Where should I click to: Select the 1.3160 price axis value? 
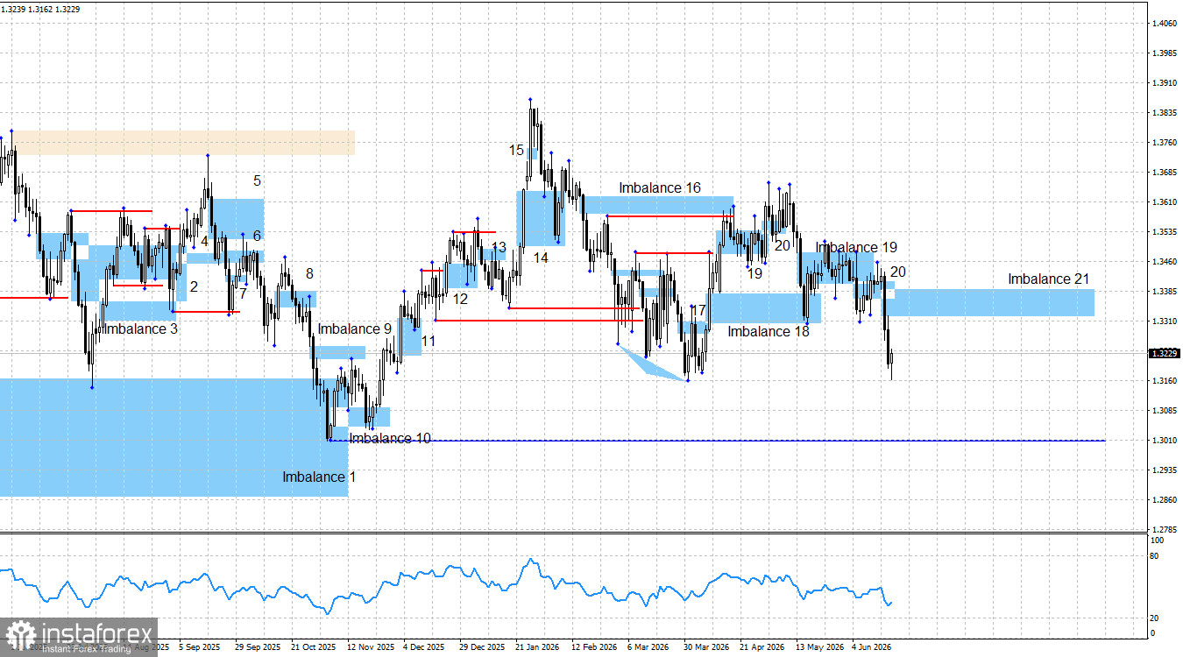coord(1165,381)
